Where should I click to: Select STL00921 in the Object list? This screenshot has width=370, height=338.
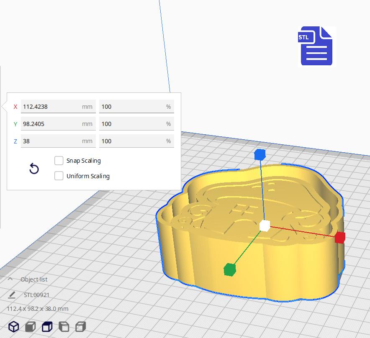(37, 294)
